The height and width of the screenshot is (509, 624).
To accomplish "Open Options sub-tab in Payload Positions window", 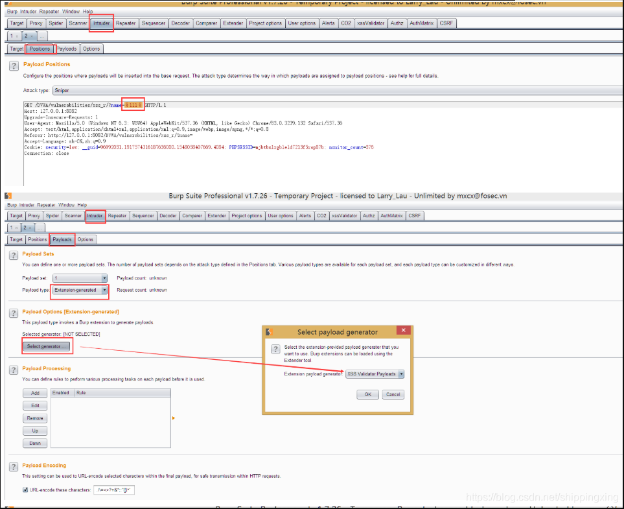I will click(x=91, y=49).
